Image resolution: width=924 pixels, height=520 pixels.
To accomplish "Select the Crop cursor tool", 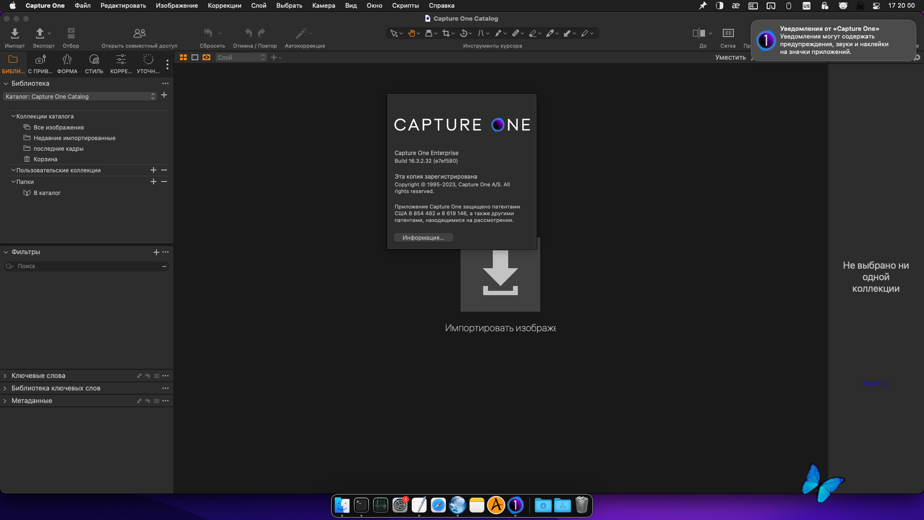I will coord(446,33).
